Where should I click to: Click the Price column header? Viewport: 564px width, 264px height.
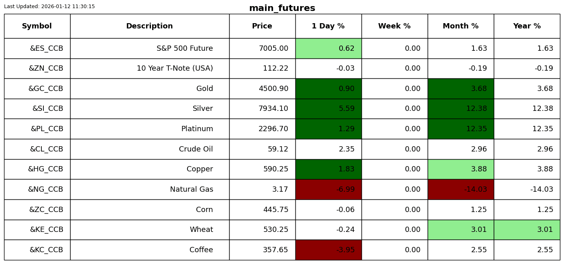(x=262, y=26)
